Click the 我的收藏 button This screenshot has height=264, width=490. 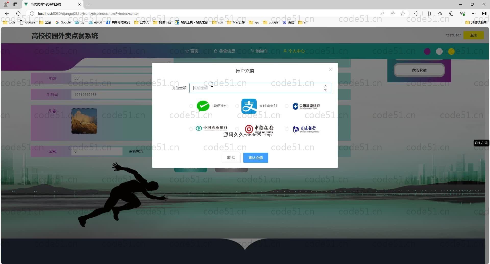tap(419, 70)
